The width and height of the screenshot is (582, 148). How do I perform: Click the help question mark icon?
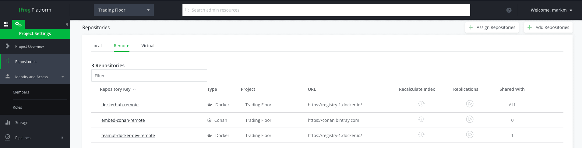click(x=509, y=10)
